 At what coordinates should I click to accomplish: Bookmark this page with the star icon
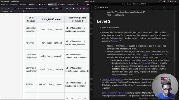[x=60, y=8]
